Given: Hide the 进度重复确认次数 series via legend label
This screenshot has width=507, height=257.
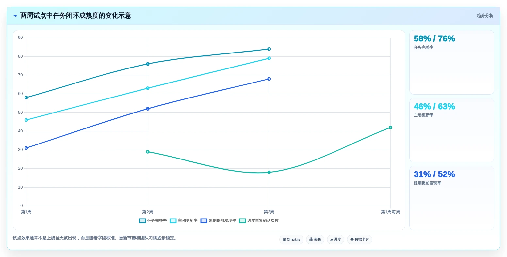Looking at the screenshot, I should (263, 221).
